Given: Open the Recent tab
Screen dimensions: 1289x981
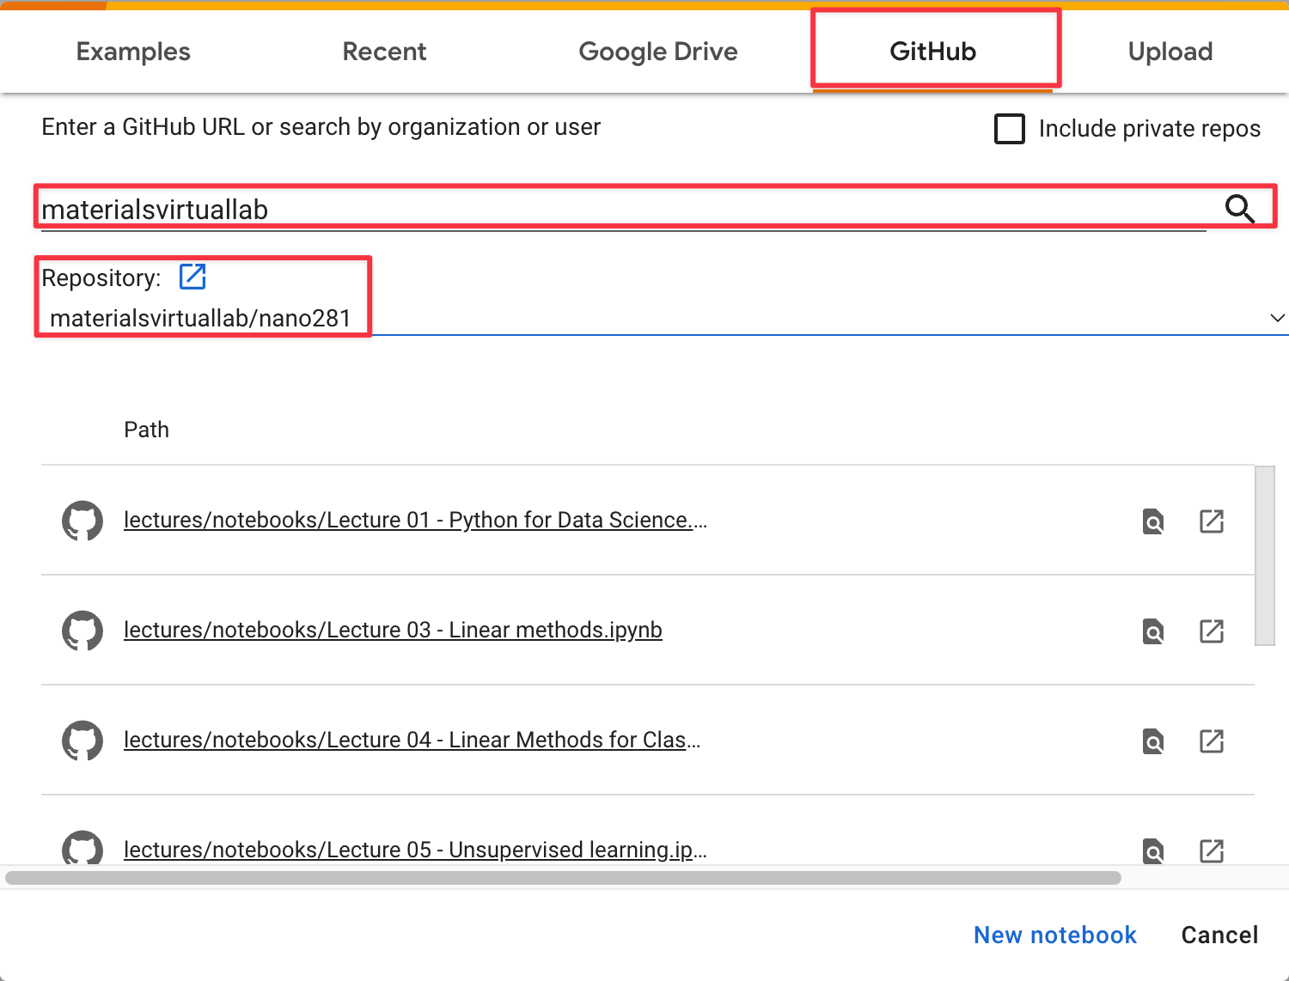Looking at the screenshot, I should tap(384, 52).
